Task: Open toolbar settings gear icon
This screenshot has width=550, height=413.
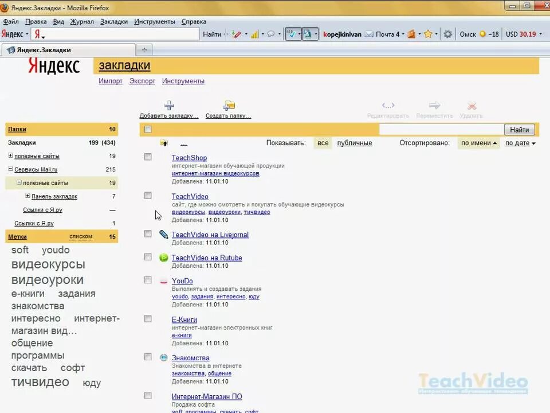Action: pos(447,34)
